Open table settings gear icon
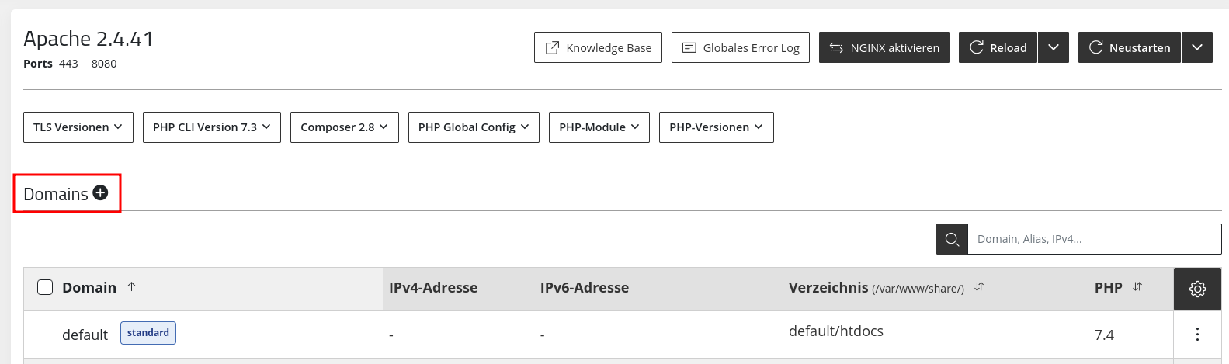 (1197, 289)
